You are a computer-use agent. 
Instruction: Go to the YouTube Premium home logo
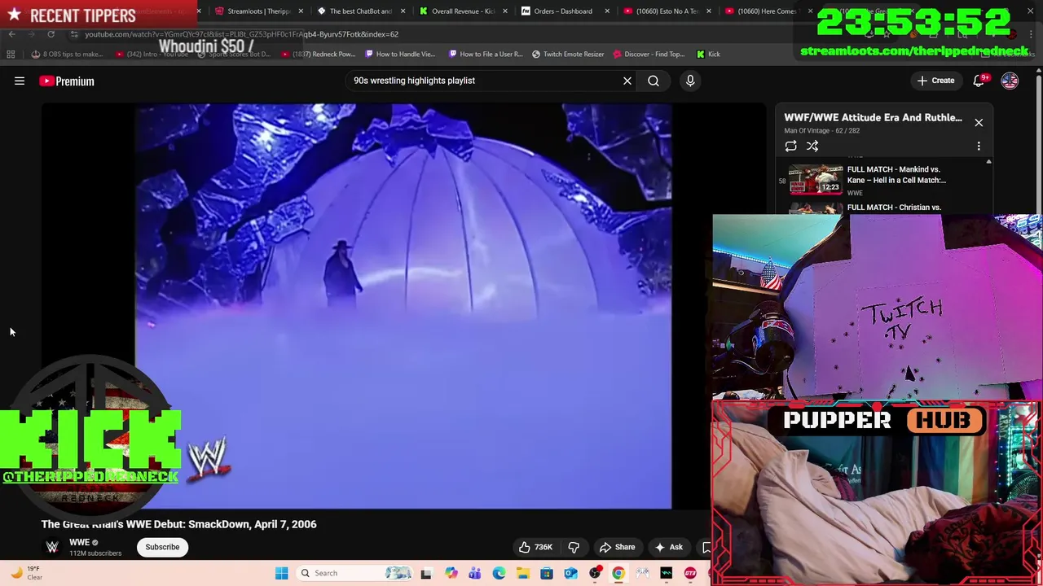pyautogui.click(x=67, y=81)
